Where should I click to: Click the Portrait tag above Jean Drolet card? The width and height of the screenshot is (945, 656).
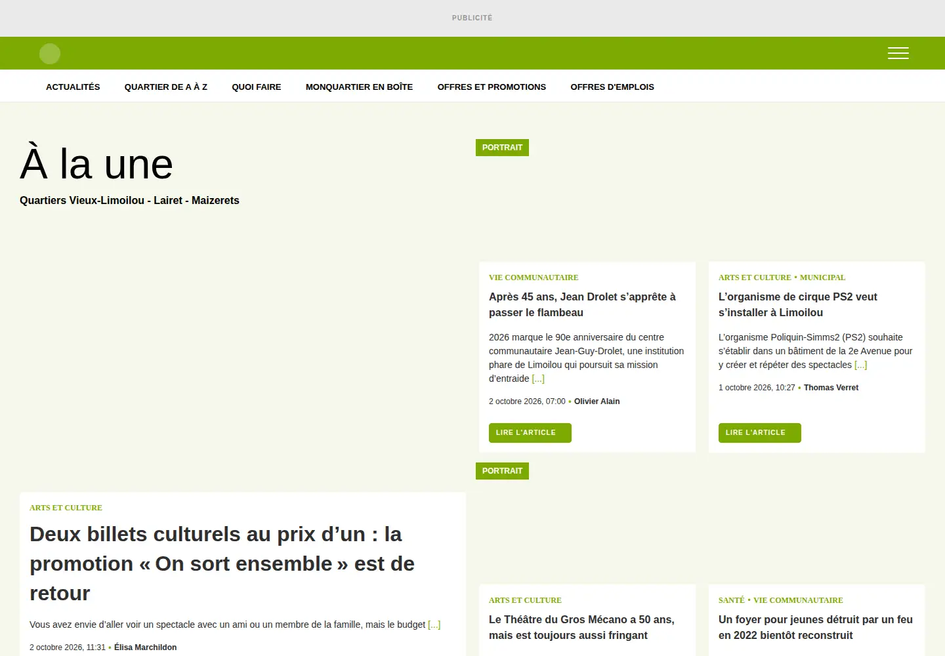[x=502, y=148]
